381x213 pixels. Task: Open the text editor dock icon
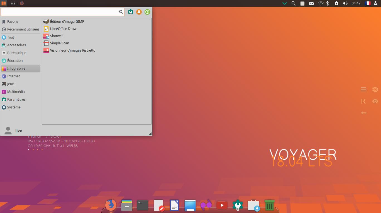[159, 205]
